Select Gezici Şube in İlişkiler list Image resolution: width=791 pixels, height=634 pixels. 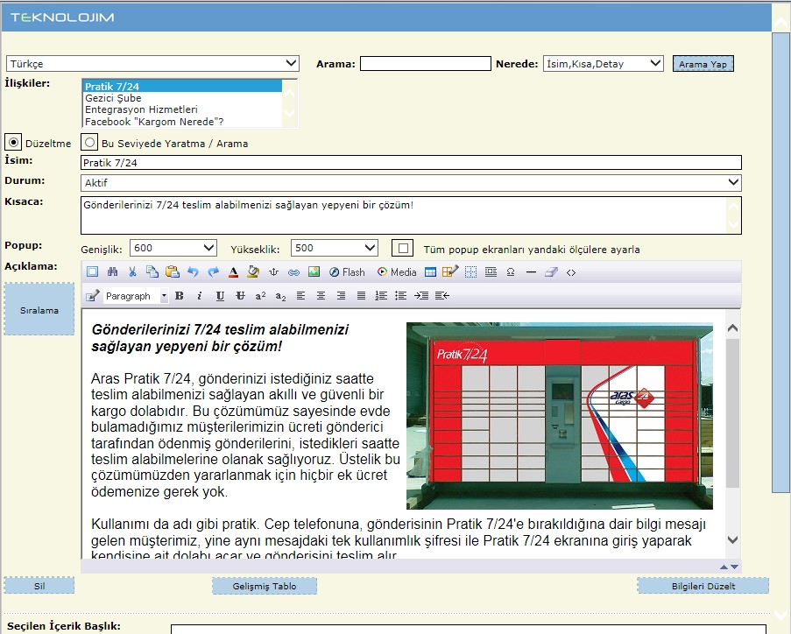tap(183, 98)
